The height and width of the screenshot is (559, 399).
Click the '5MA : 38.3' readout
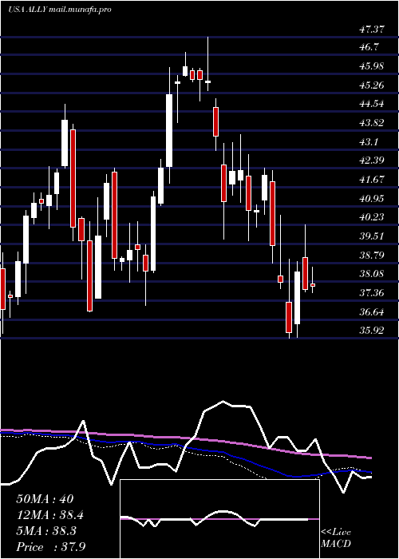point(48,531)
